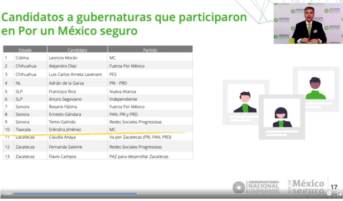343x201 pixels.
Task: Click the 1:22:07 video duration display
Action: (6, 194)
